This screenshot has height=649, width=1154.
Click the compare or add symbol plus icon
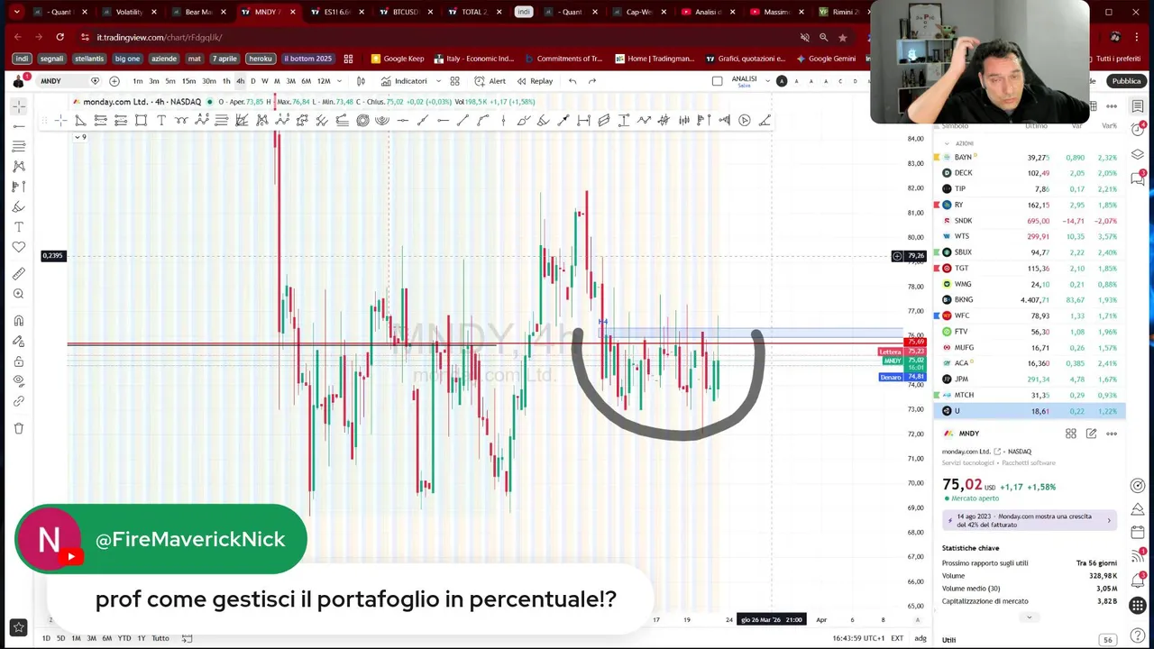pos(114,81)
